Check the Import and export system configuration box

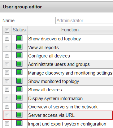pos(7,124)
